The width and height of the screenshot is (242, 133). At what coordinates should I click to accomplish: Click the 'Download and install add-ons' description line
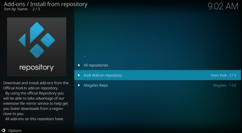[x=36, y=83]
